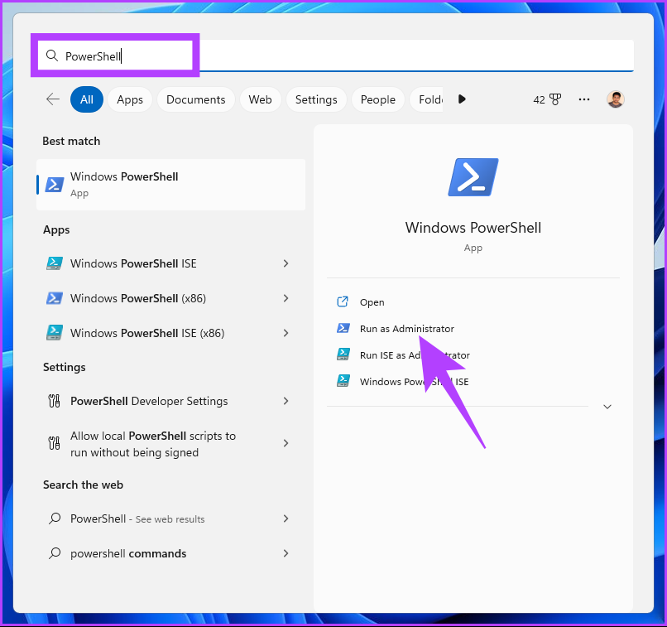The width and height of the screenshot is (667, 627).
Task: Click the back arrow icon
Action: pos(53,99)
